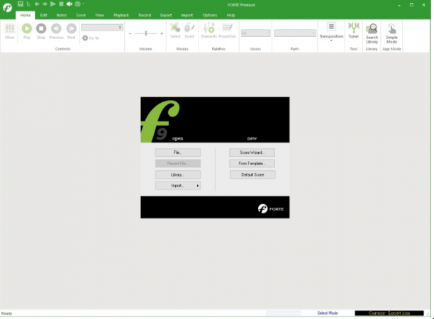Open the Properties palette
The height and width of the screenshot is (319, 434).
228,31
